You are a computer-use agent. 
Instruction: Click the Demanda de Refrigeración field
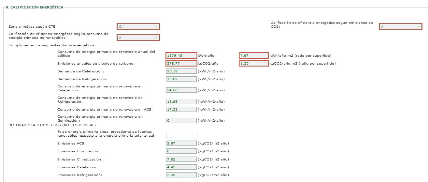coord(181,79)
